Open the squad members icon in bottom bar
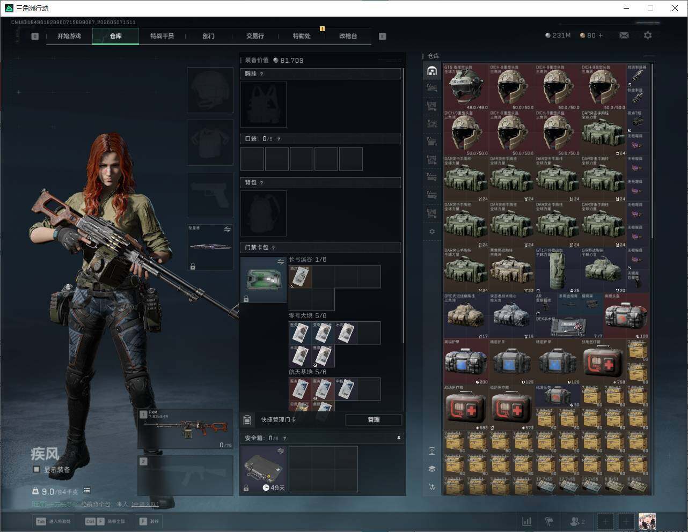 point(577,521)
